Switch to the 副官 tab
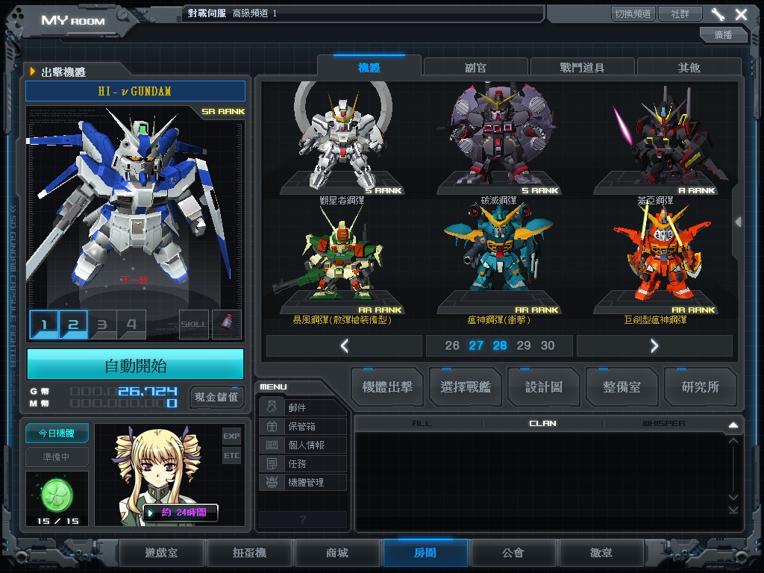The width and height of the screenshot is (764, 573). [x=475, y=67]
